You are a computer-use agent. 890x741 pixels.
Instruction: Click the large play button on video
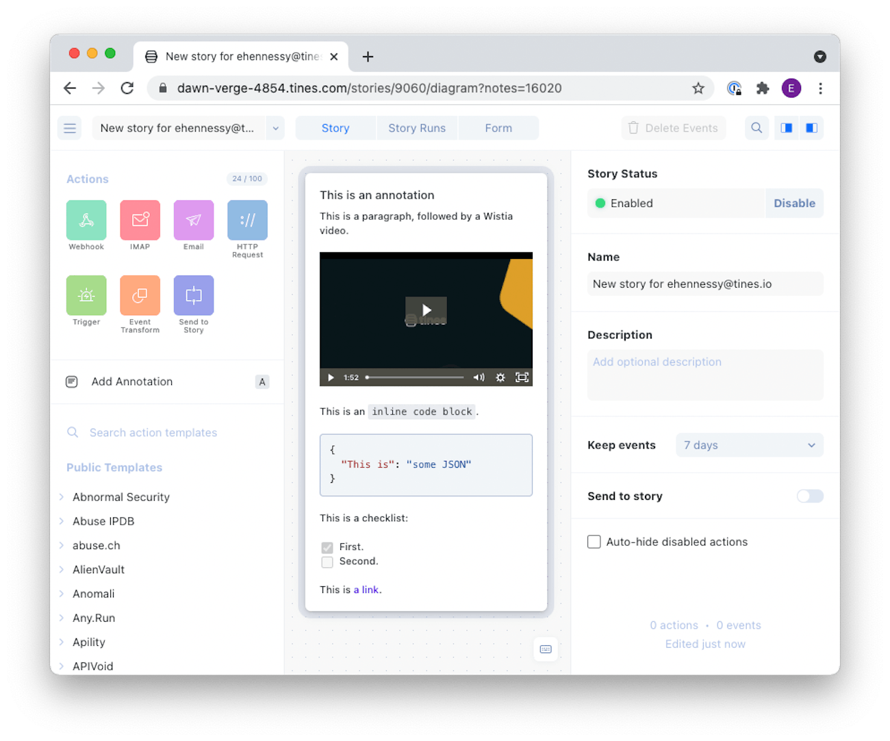[426, 310]
